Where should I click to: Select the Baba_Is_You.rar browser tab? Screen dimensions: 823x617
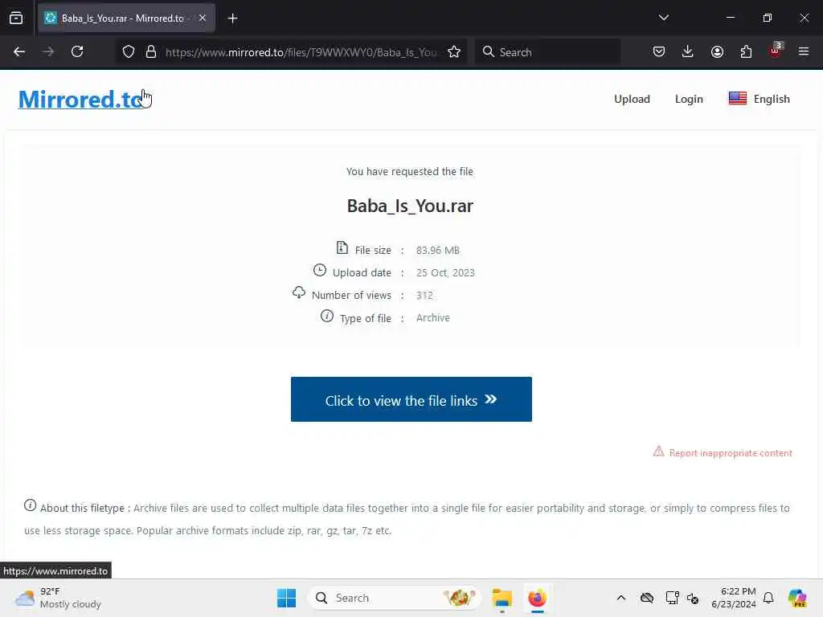(x=126, y=18)
